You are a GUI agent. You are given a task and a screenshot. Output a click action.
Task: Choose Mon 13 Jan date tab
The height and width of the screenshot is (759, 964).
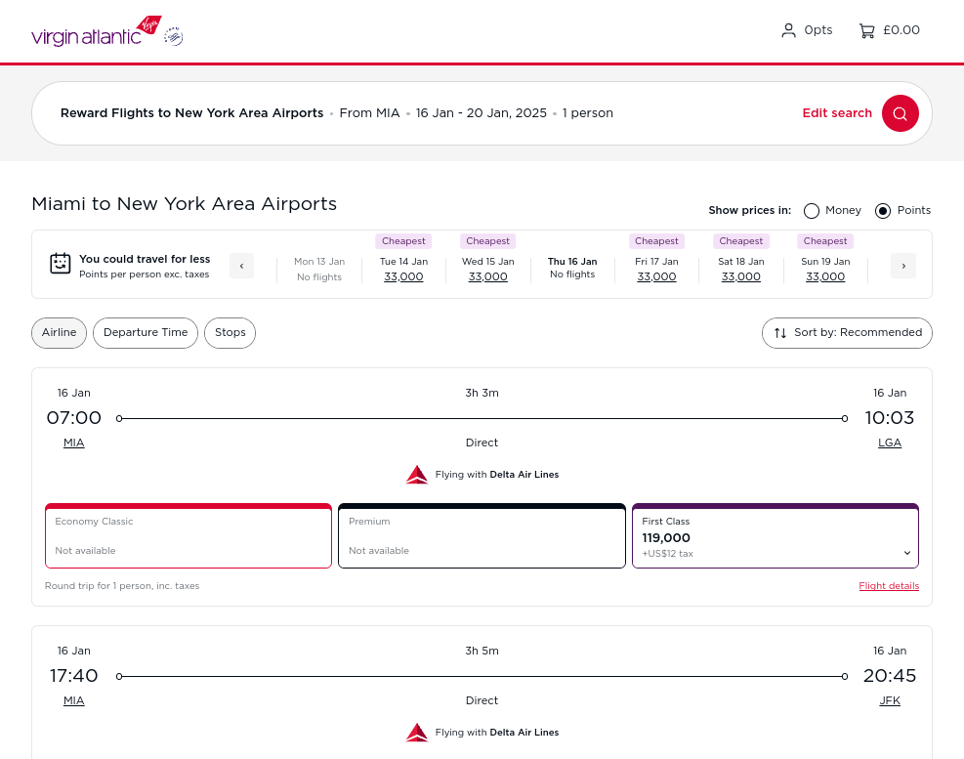click(x=319, y=269)
